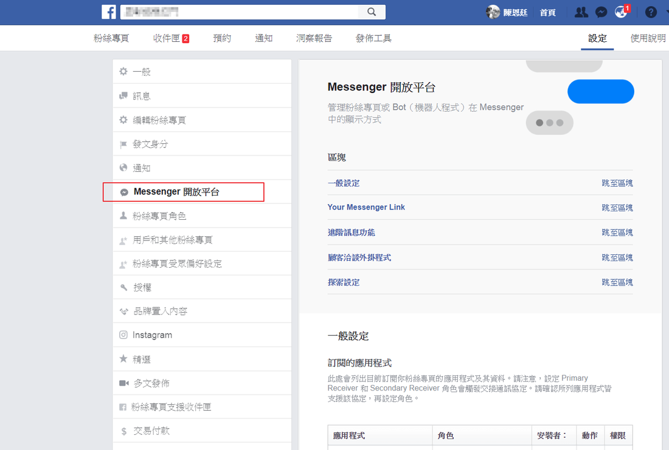Viewport: 669px width, 450px height.
Task: Select 授權 in the sidebar
Action: tap(203, 288)
